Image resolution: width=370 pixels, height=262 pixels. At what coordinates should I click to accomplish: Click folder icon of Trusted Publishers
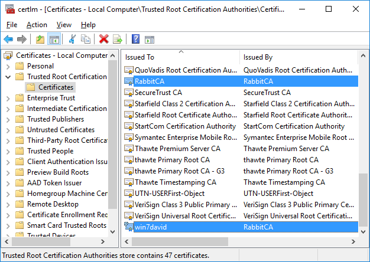(x=20, y=119)
